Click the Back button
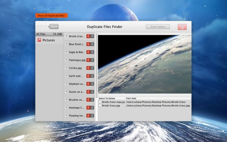 [53, 26]
